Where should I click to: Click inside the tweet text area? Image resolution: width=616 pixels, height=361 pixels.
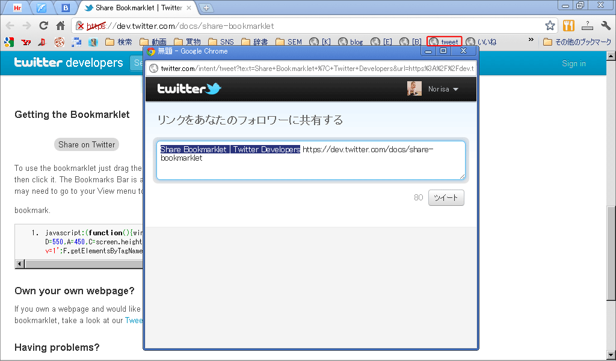(x=311, y=160)
